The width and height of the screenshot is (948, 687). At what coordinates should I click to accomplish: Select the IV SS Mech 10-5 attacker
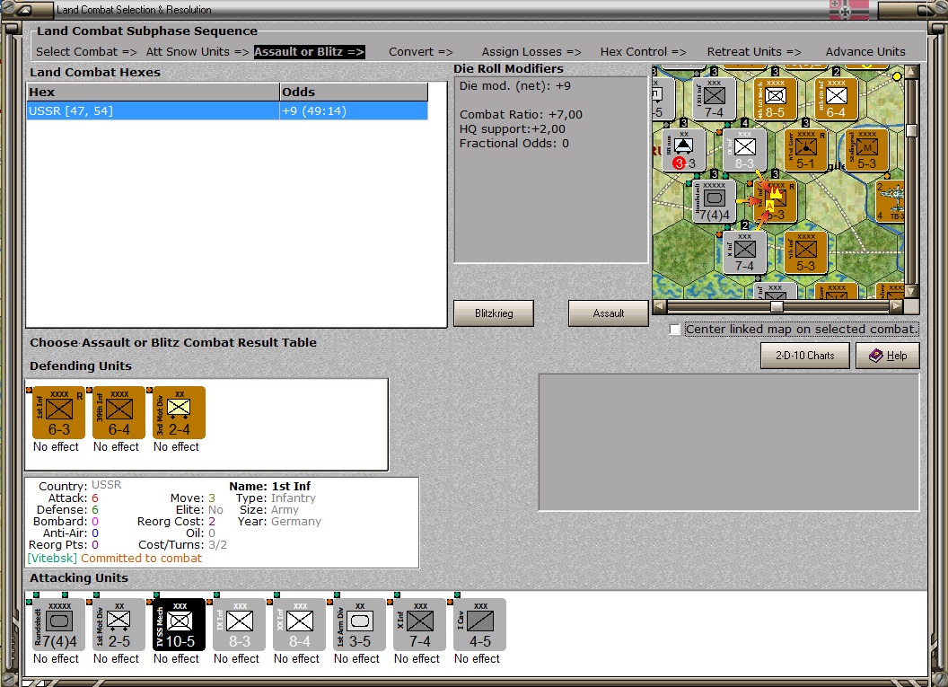(x=179, y=625)
